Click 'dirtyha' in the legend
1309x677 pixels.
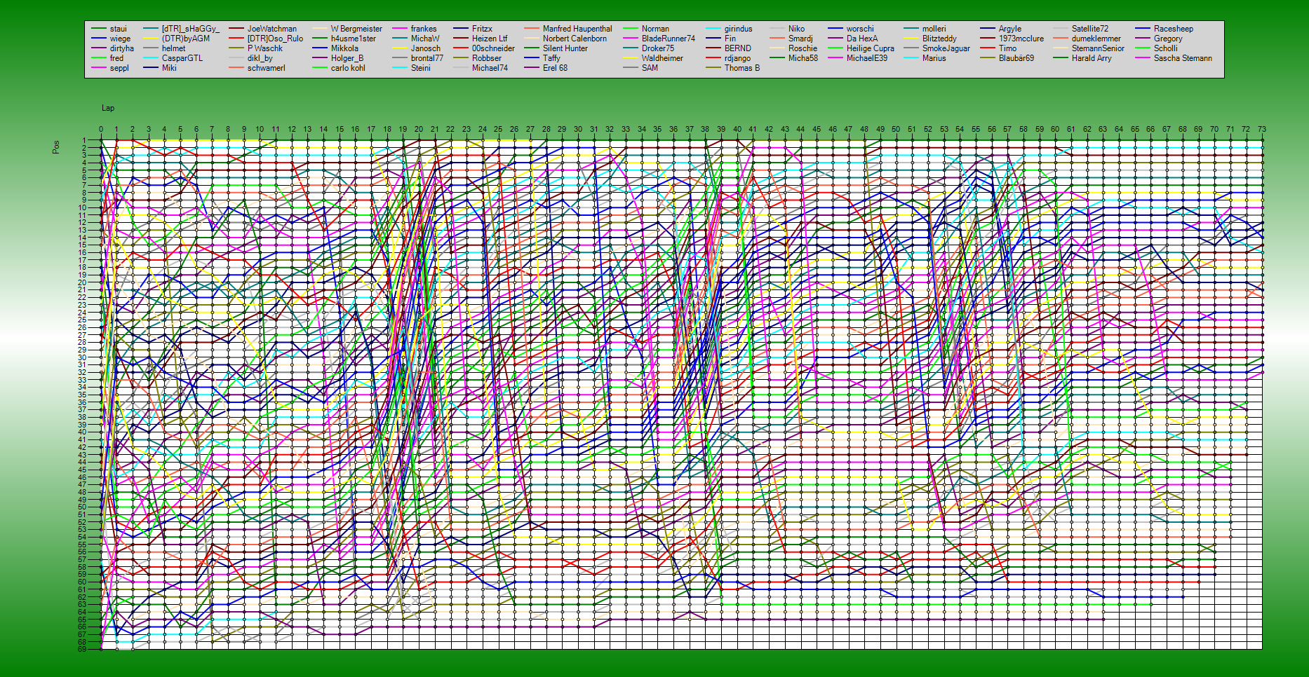[122, 48]
